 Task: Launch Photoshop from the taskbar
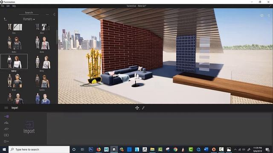point(91,149)
